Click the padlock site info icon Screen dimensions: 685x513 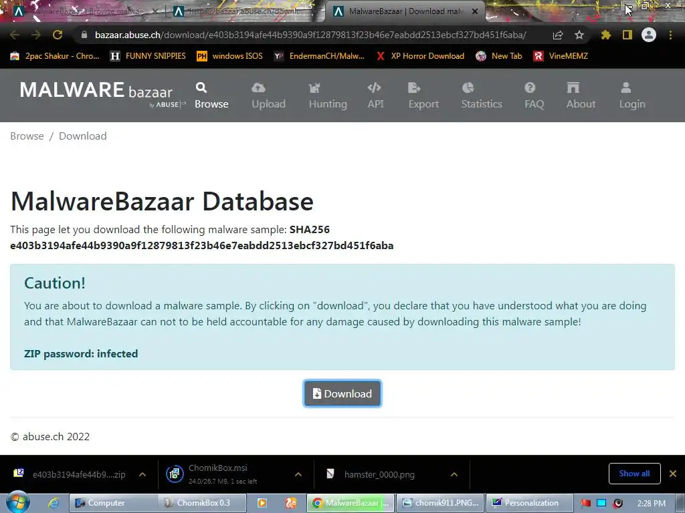[x=84, y=35]
